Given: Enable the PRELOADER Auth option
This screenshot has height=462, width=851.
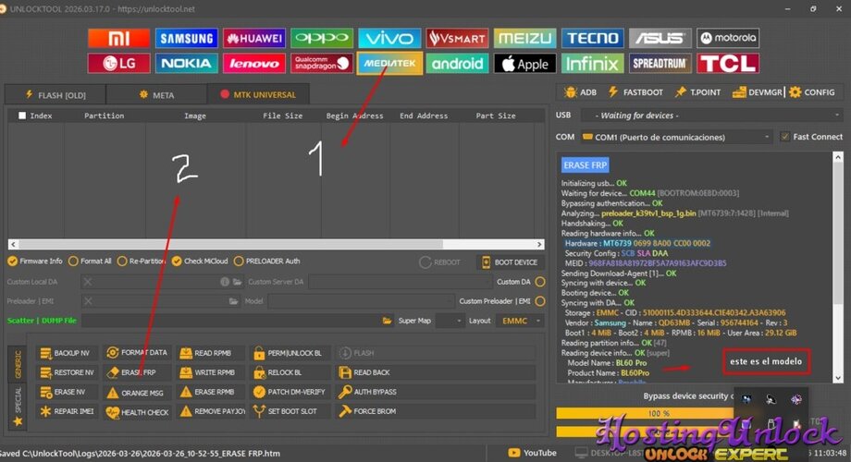Looking at the screenshot, I should pos(267,261).
